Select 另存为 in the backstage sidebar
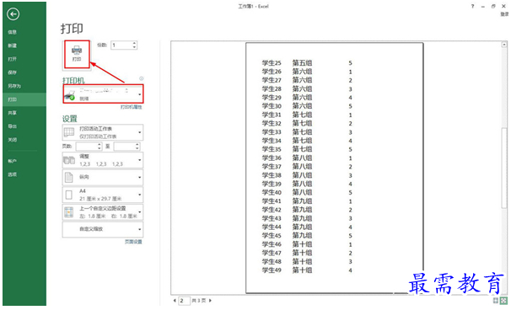511x310 pixels. [x=14, y=86]
